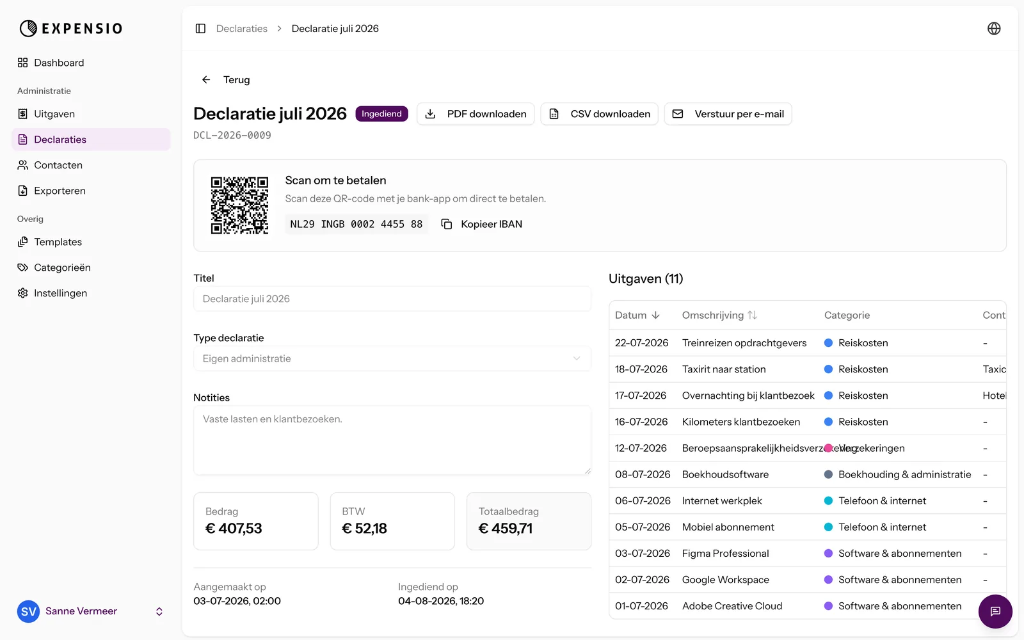Select Adobe Creative Cloud expense row

click(x=808, y=605)
